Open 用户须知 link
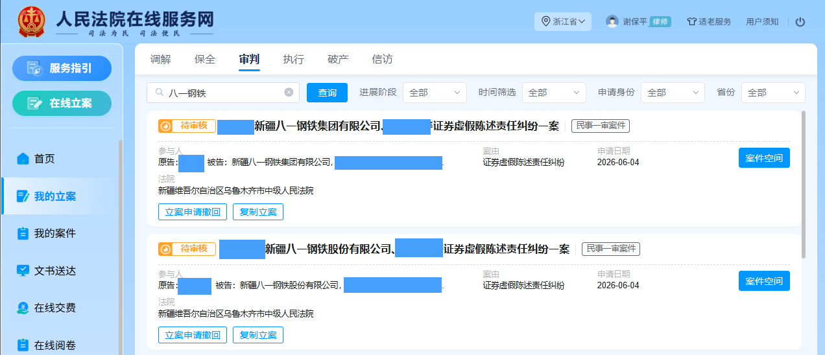Screen dimensions: 825x355 click(x=762, y=21)
